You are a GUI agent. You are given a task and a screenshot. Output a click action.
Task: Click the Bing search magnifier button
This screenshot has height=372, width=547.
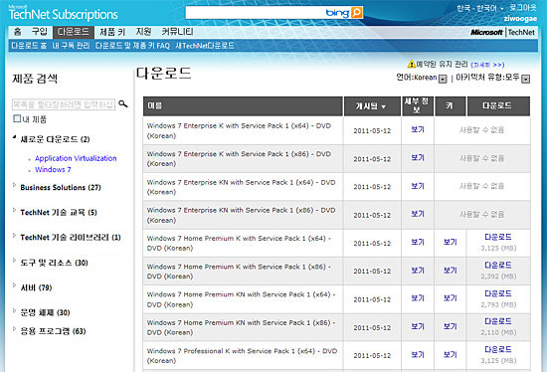click(356, 13)
